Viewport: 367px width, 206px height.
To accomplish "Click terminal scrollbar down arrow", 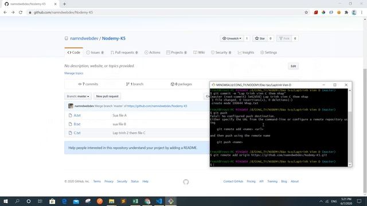I will click(x=350, y=165).
